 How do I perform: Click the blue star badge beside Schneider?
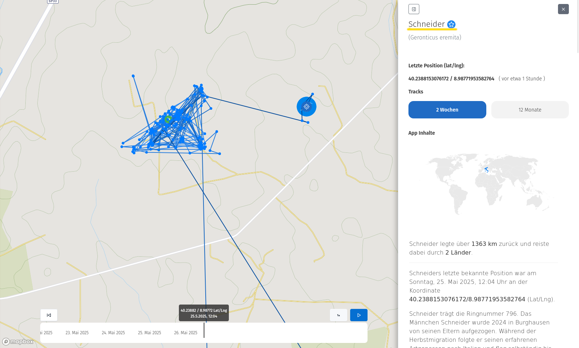pos(451,24)
